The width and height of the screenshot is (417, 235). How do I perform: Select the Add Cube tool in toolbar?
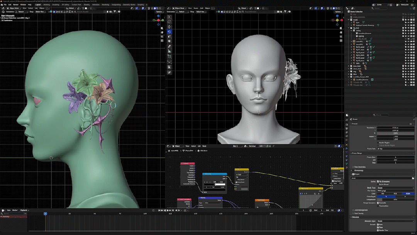(x=170, y=56)
